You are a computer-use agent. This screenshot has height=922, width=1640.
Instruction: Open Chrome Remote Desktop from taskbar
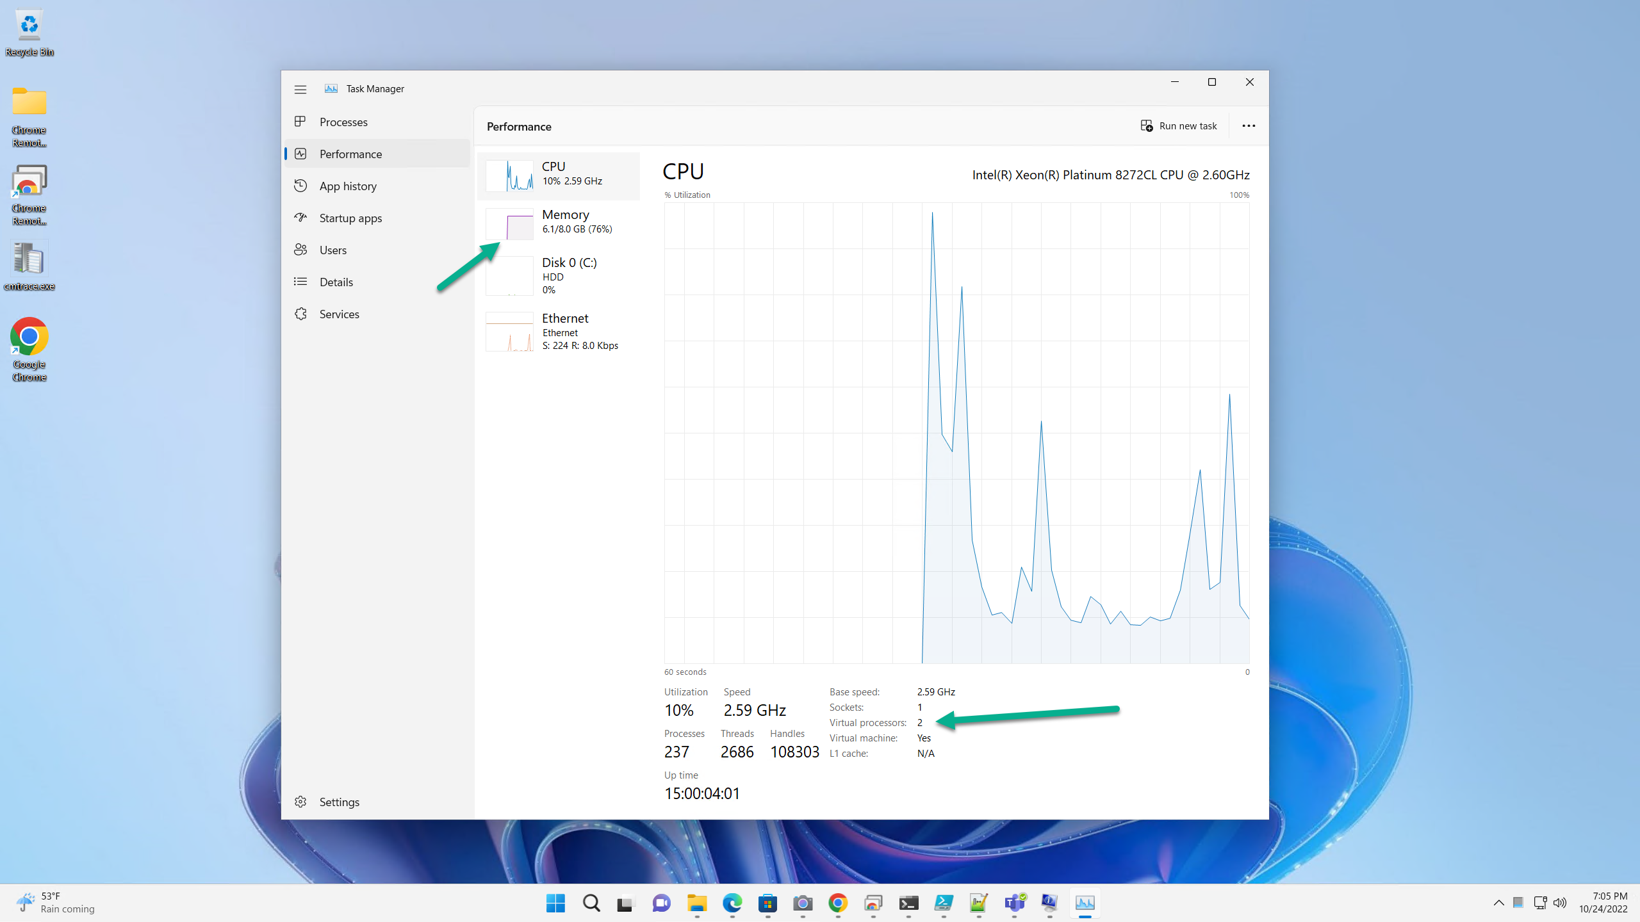click(x=873, y=903)
